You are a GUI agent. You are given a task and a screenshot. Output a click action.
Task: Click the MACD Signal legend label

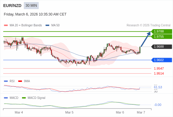(36, 98)
